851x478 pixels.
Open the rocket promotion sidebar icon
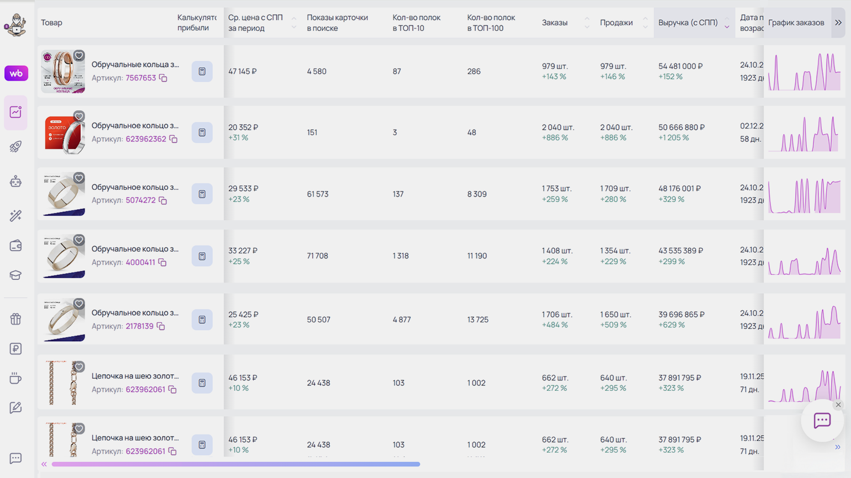(15, 147)
